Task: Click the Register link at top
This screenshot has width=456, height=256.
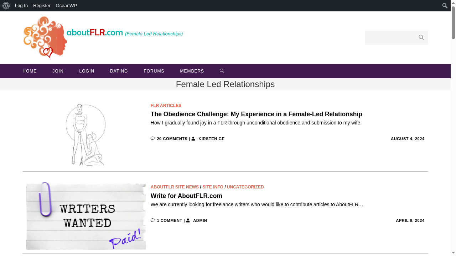Action: point(42,5)
